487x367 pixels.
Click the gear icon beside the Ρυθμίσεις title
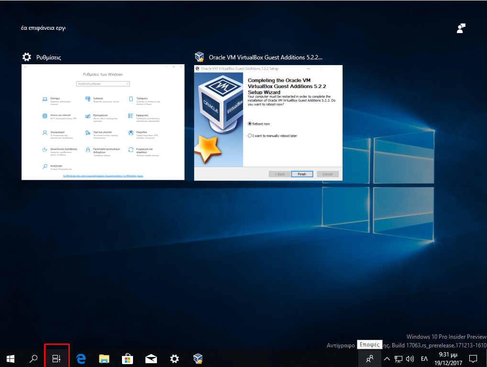click(27, 57)
